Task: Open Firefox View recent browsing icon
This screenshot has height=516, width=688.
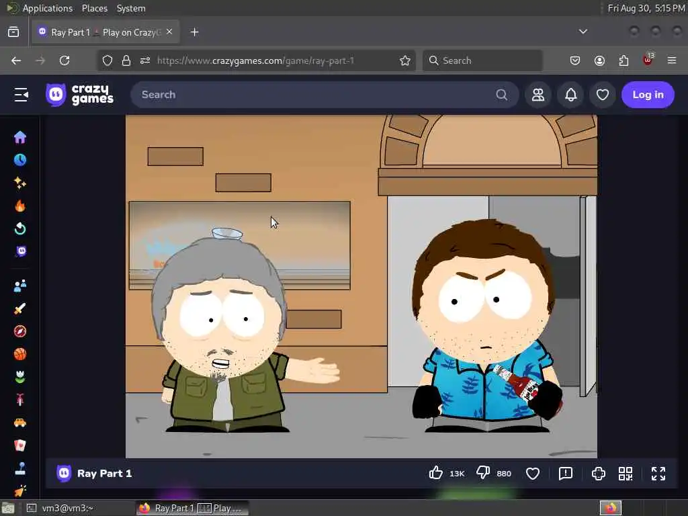Action: [13, 32]
